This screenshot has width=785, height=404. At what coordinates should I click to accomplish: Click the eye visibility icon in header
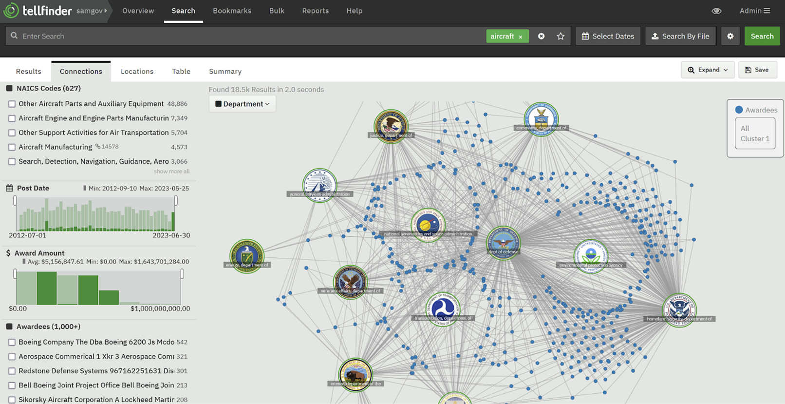click(x=716, y=11)
